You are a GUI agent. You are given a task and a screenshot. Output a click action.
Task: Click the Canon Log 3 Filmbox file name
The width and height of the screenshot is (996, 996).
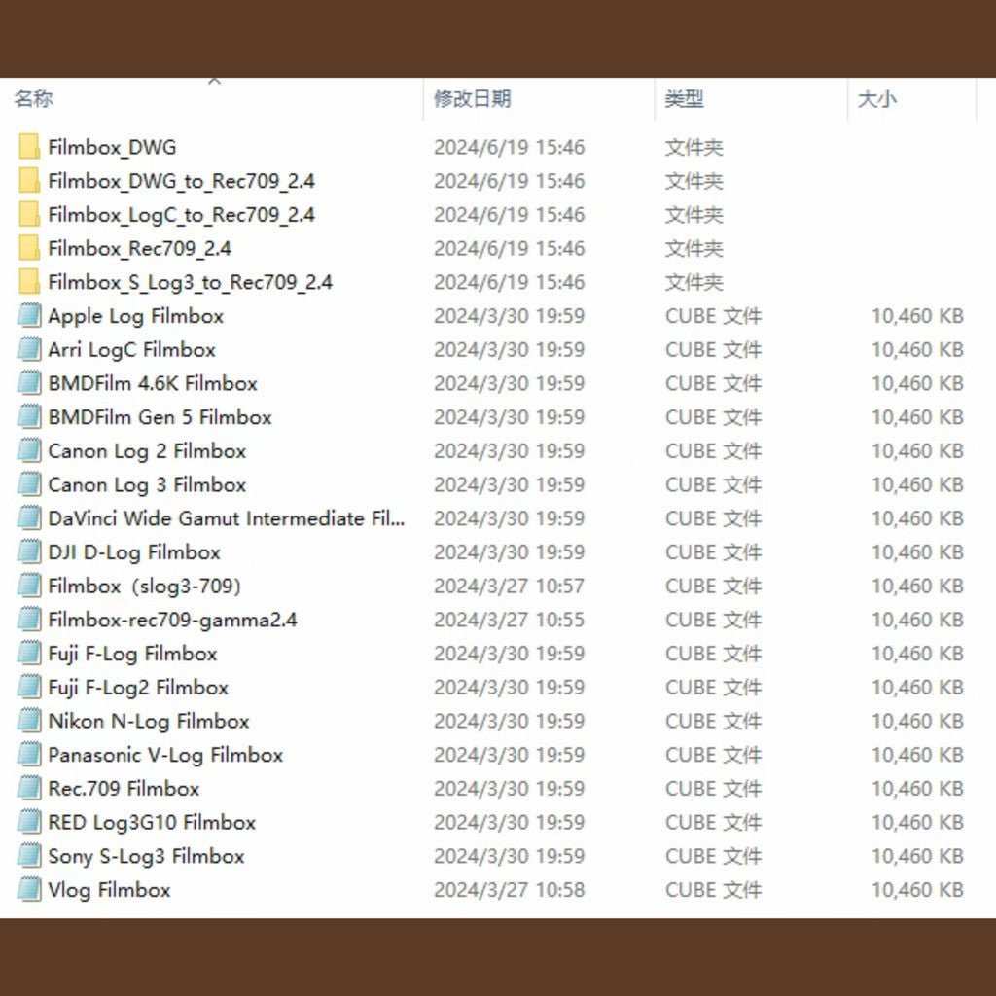(148, 484)
